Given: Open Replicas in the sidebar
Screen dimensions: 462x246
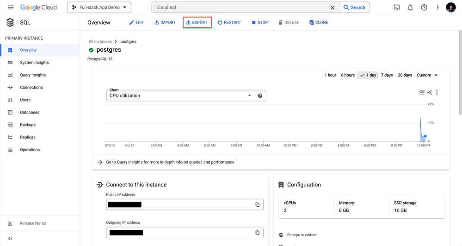Looking at the screenshot, I should (40, 137).
